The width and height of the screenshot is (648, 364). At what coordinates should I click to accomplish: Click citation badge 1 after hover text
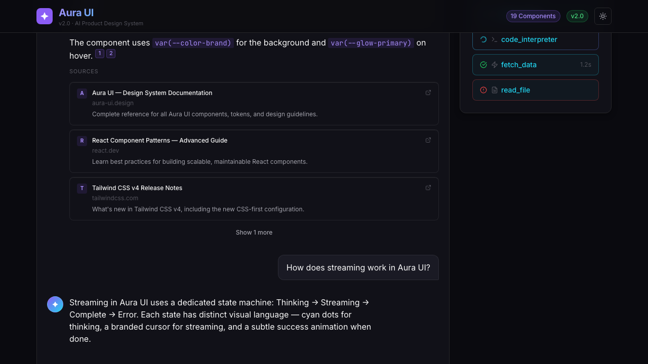click(100, 53)
